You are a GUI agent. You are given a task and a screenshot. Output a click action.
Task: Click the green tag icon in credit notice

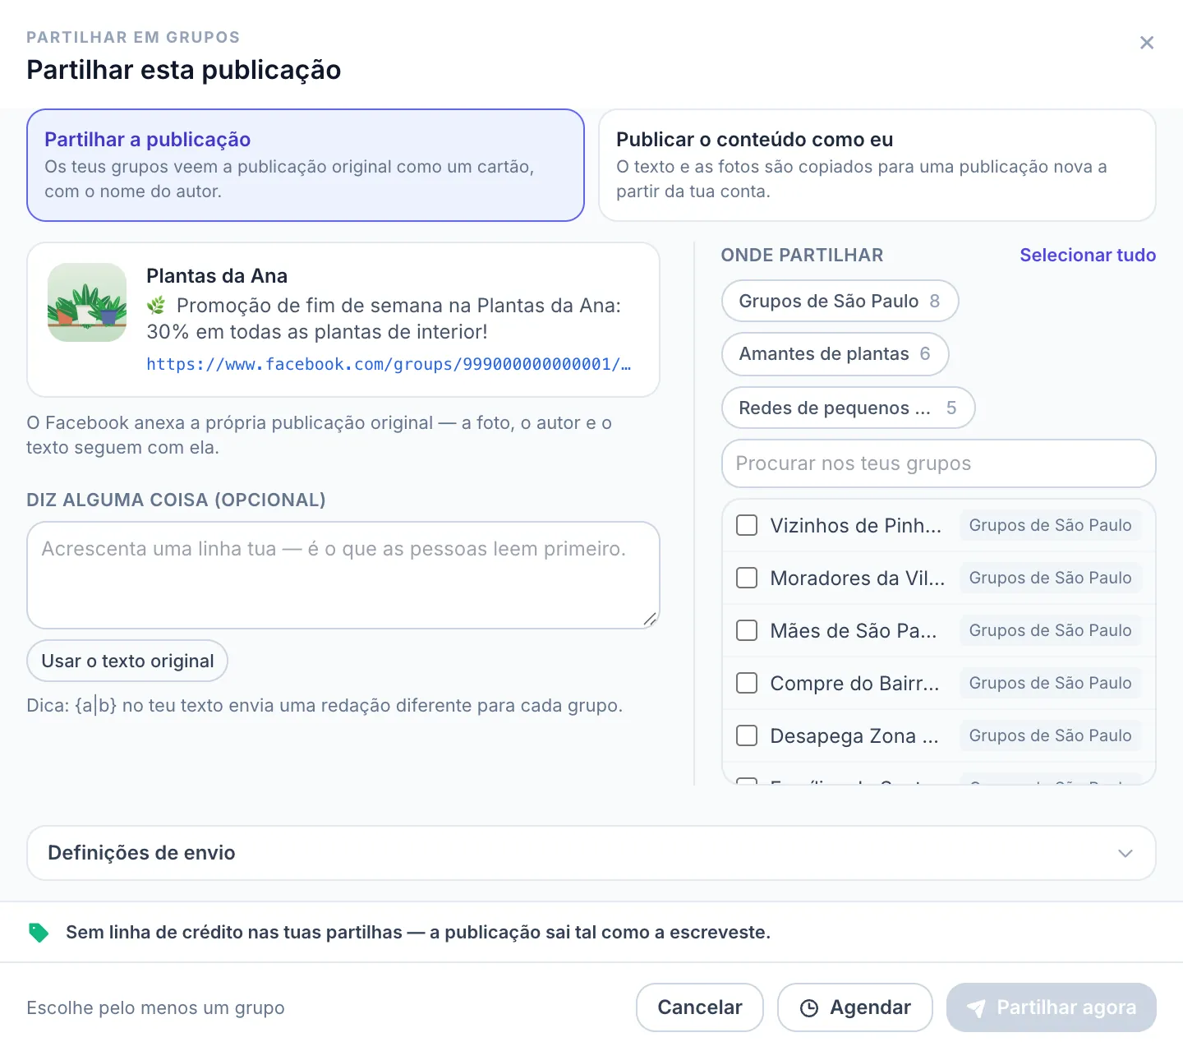coord(39,932)
